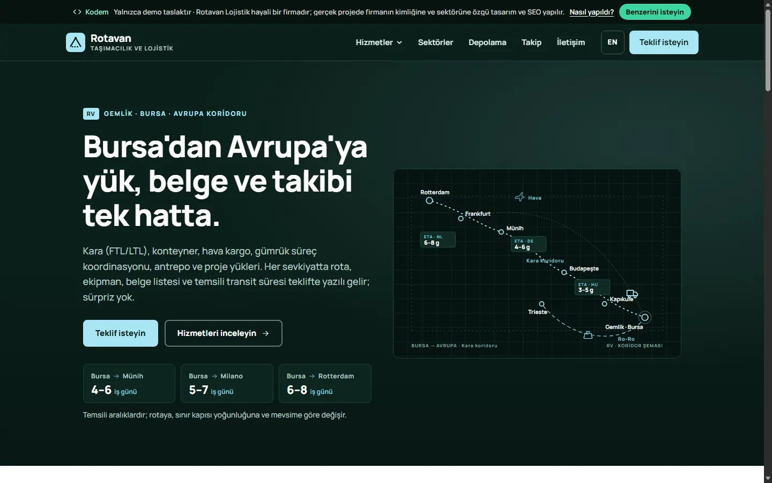The width and height of the screenshot is (772, 483).
Task: Open the Sektörler nav item
Action: click(x=435, y=42)
